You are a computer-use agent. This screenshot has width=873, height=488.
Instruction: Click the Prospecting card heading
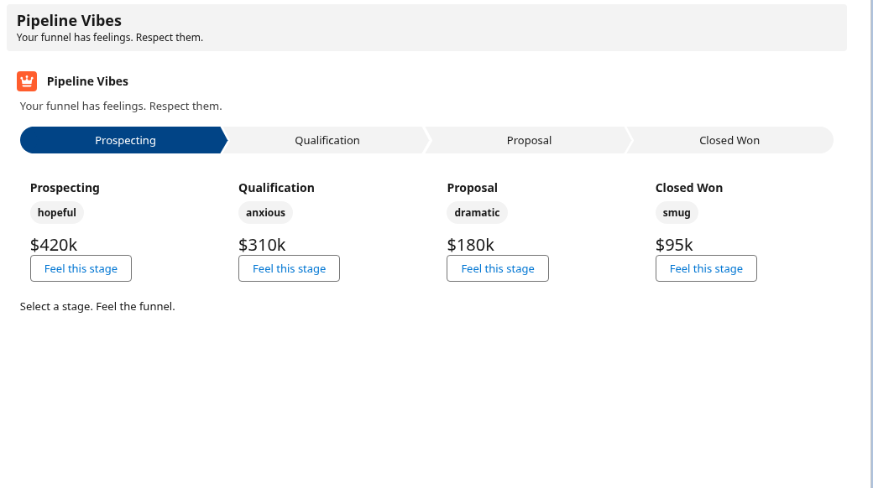65,188
